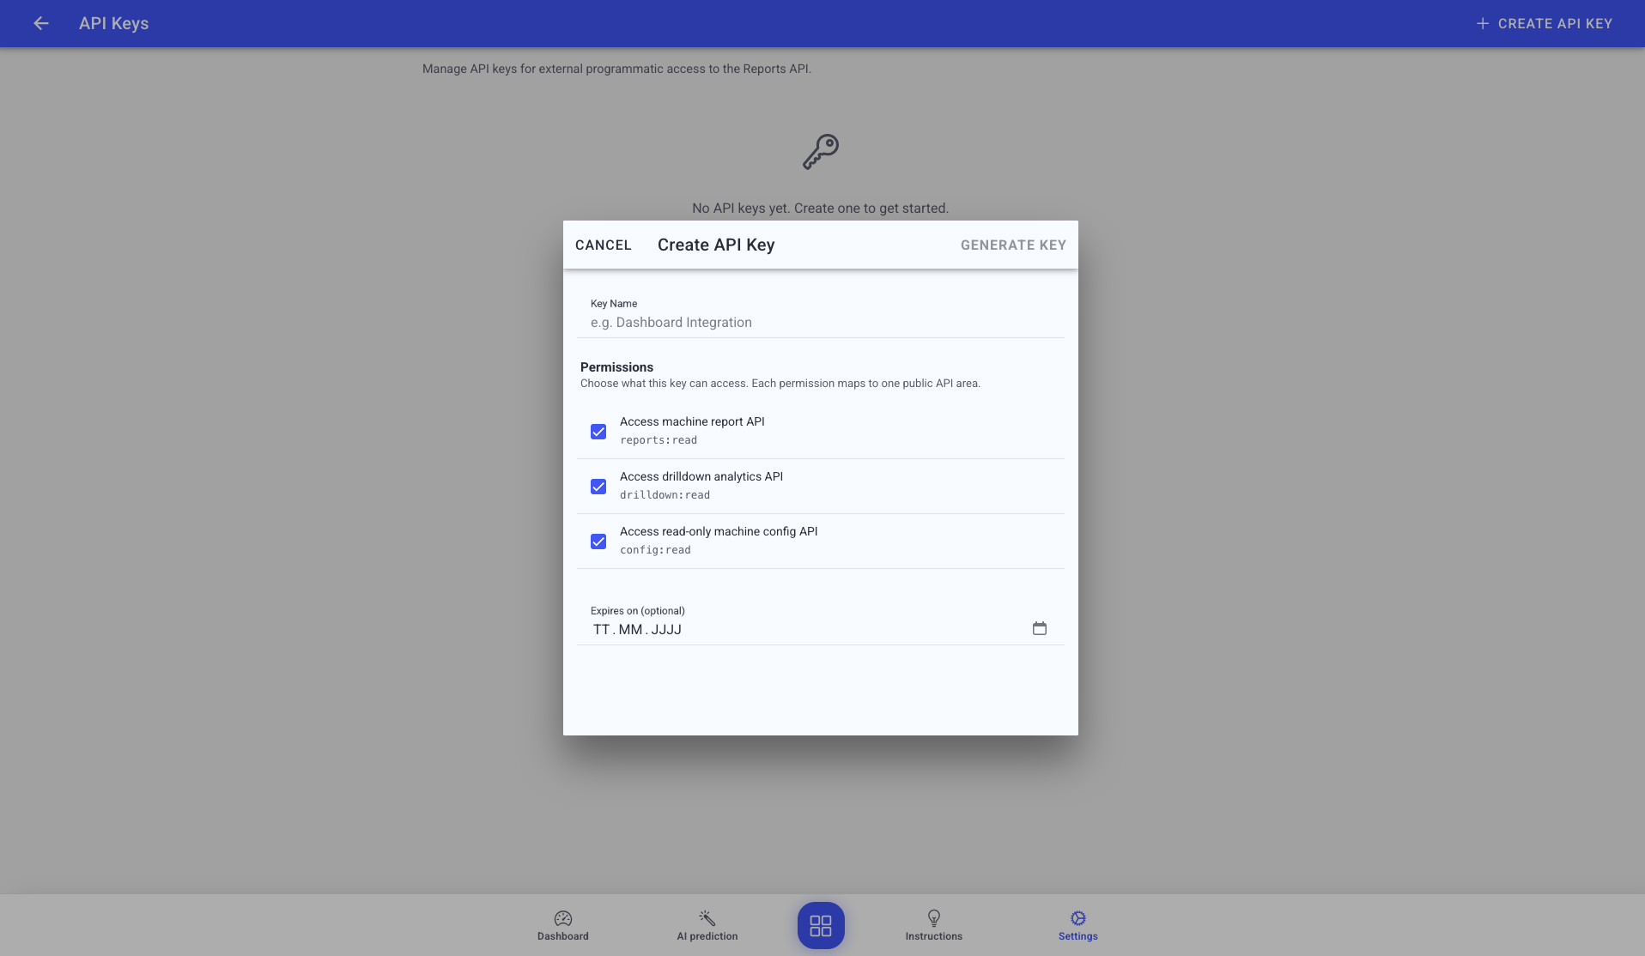Click the 'Permissions' section heading

click(x=616, y=367)
